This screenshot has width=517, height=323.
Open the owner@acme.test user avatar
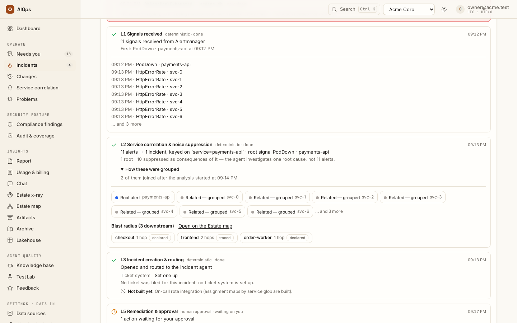(460, 9)
